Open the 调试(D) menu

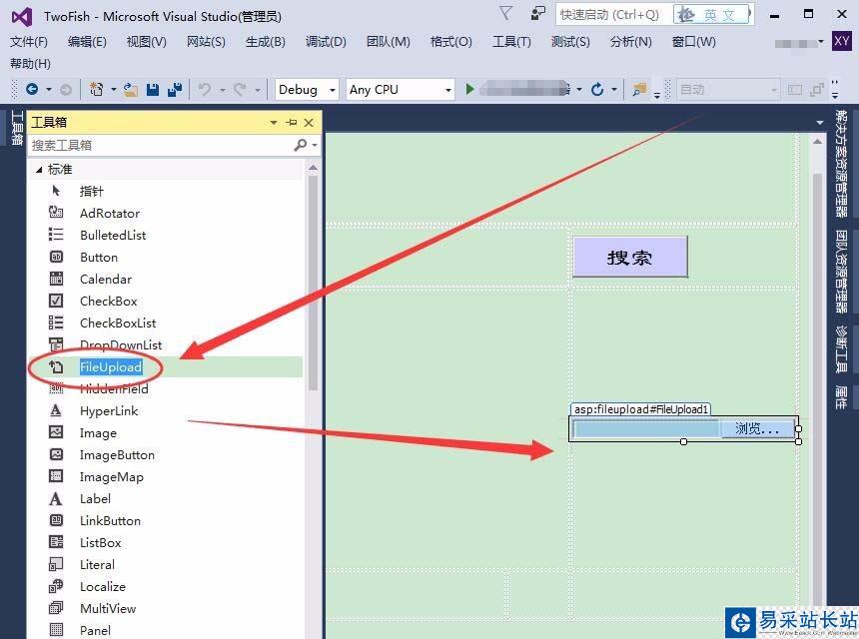click(326, 42)
